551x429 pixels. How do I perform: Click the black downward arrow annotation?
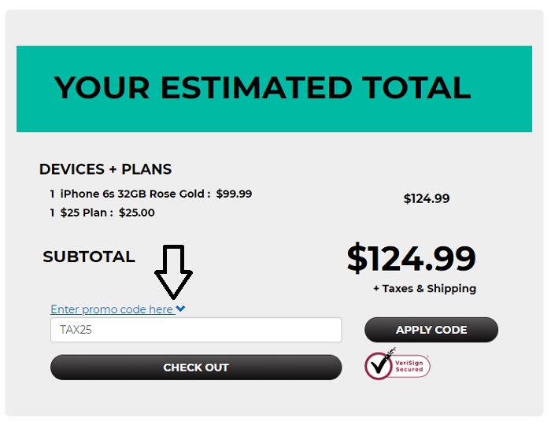pyautogui.click(x=174, y=272)
